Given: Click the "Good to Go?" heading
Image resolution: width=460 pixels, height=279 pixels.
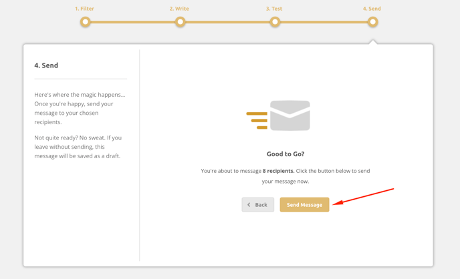Looking at the screenshot, I should pos(285,154).
